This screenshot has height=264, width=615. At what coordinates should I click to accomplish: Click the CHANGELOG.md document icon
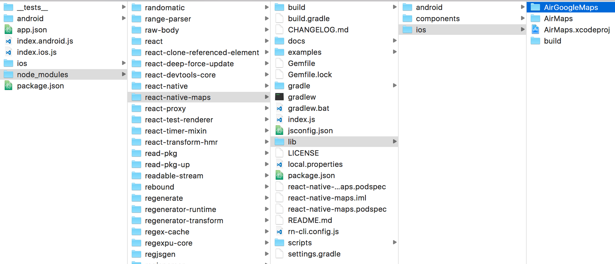tap(279, 30)
